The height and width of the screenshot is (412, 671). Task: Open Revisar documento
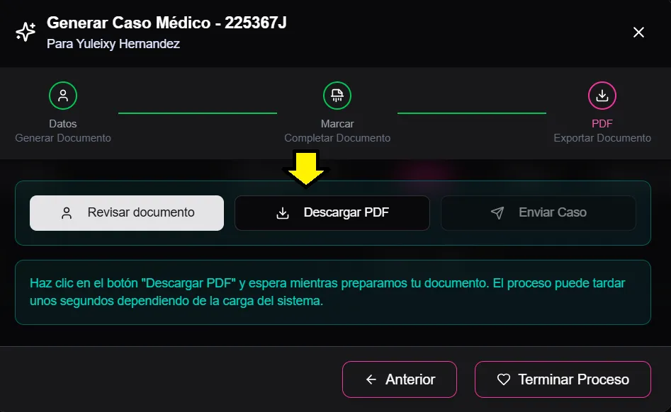point(127,213)
